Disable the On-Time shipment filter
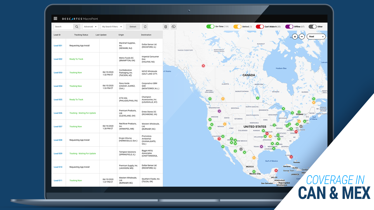This screenshot has height=210, width=374. (210, 26)
